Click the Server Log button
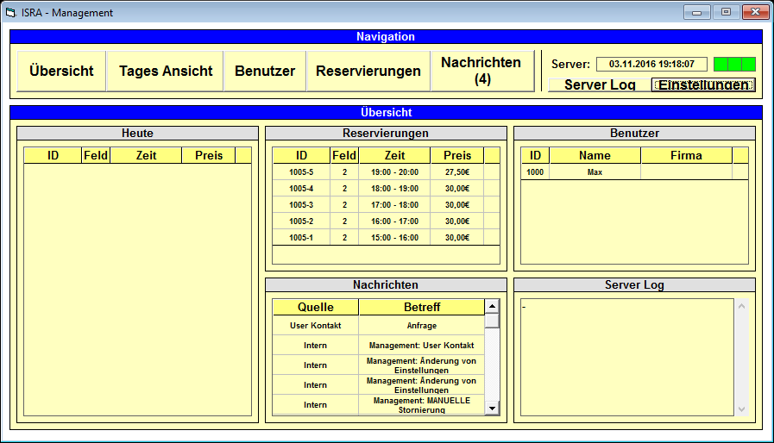Screen dimensions: 774x443 pyautogui.click(x=600, y=84)
